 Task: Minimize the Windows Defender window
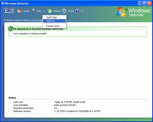coord(140,3)
